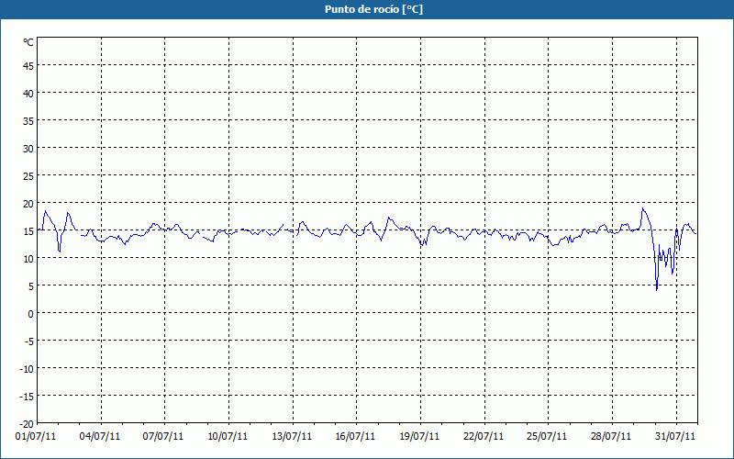The image size is (734, 459).
Task: Click the positive 10 y-axis label
Action: pos(28,259)
